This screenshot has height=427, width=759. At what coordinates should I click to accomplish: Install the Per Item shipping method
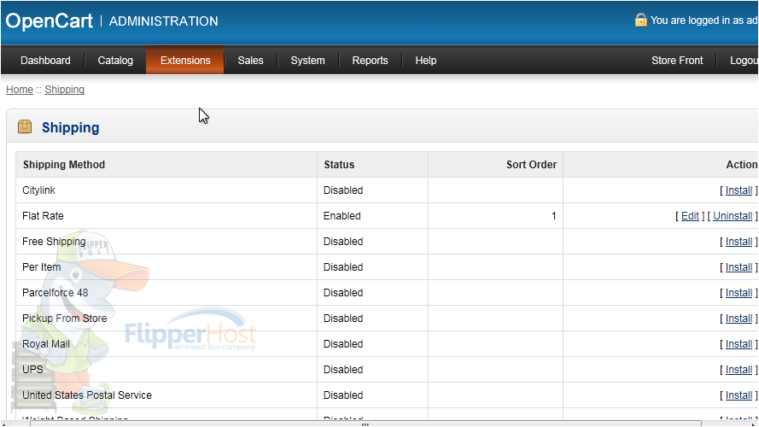click(739, 267)
